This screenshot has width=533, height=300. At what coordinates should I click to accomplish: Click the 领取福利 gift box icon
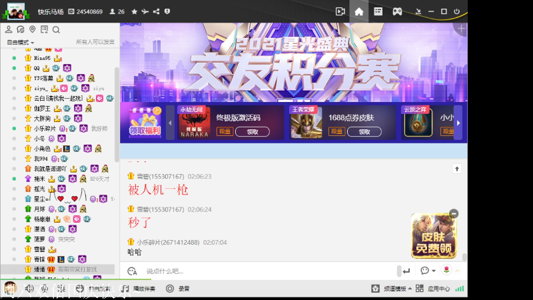(x=145, y=123)
